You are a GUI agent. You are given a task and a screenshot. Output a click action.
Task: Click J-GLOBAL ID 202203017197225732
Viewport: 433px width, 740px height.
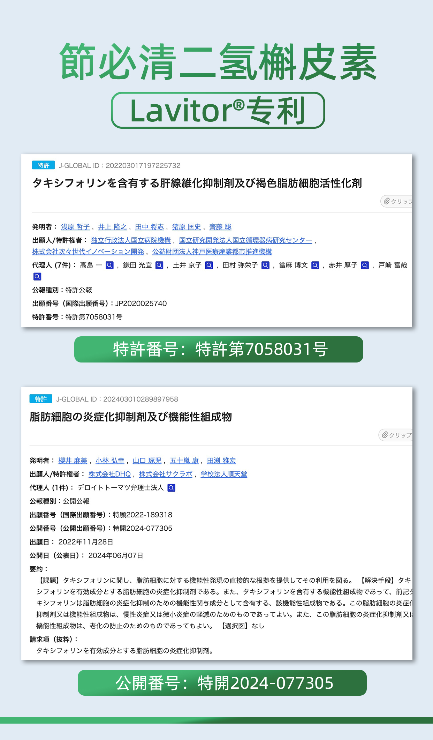coord(120,165)
